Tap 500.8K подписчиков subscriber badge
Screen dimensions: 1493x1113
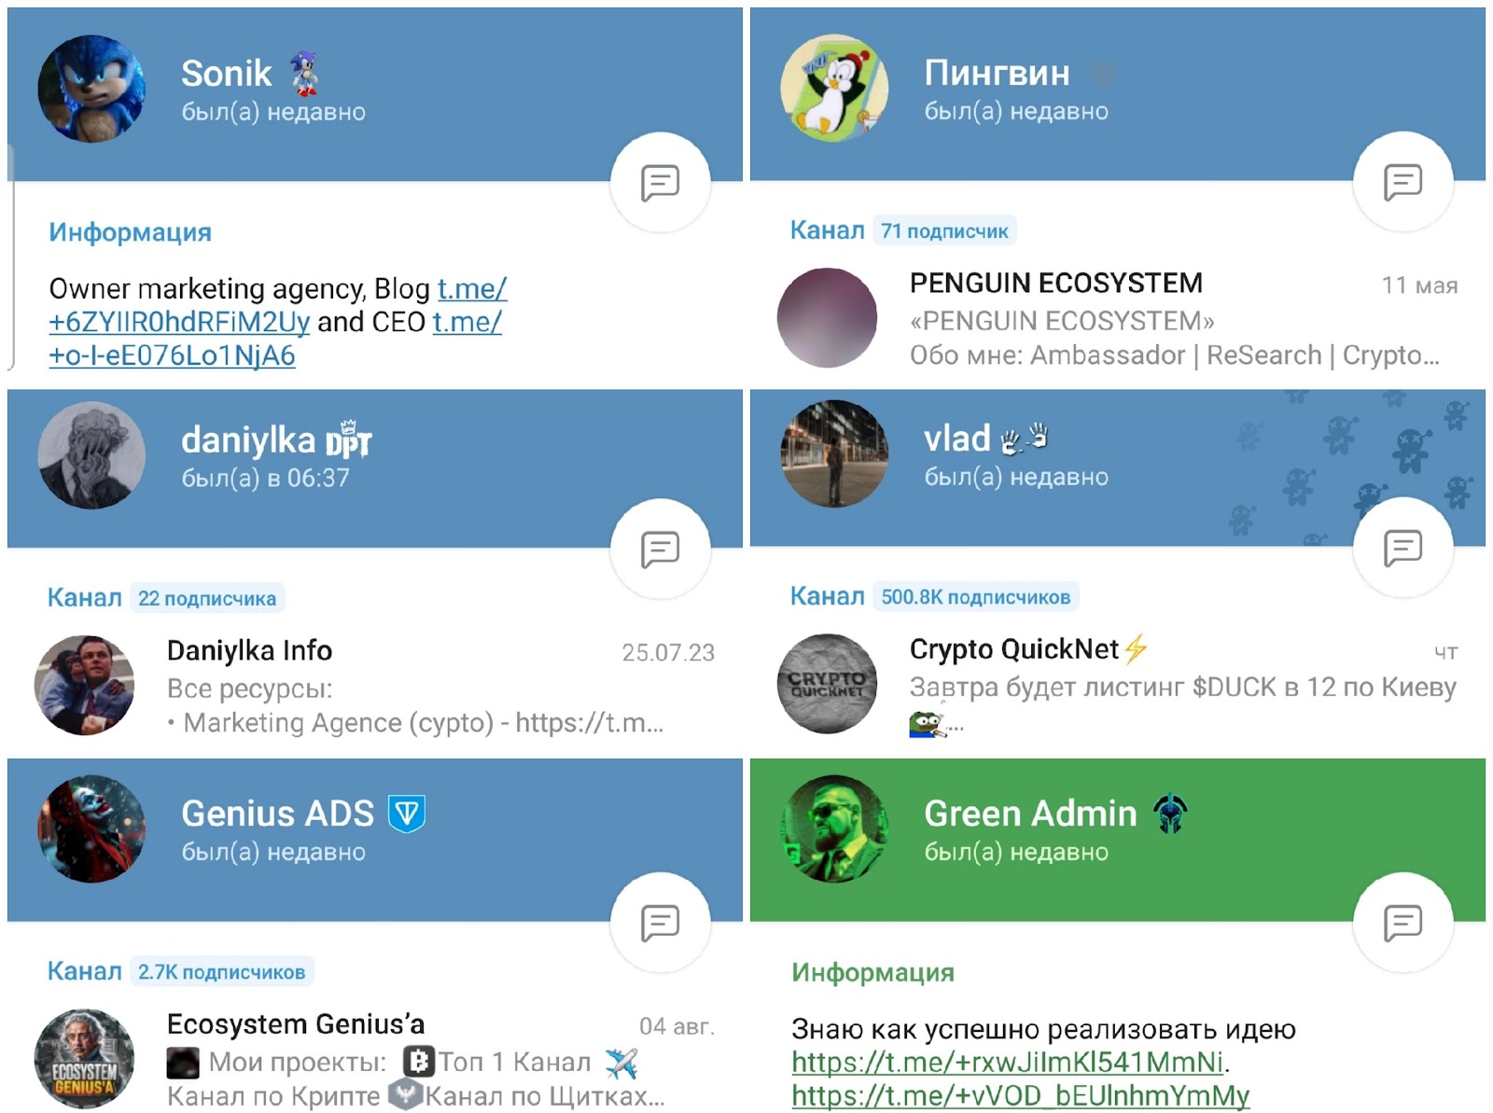pos(976,597)
